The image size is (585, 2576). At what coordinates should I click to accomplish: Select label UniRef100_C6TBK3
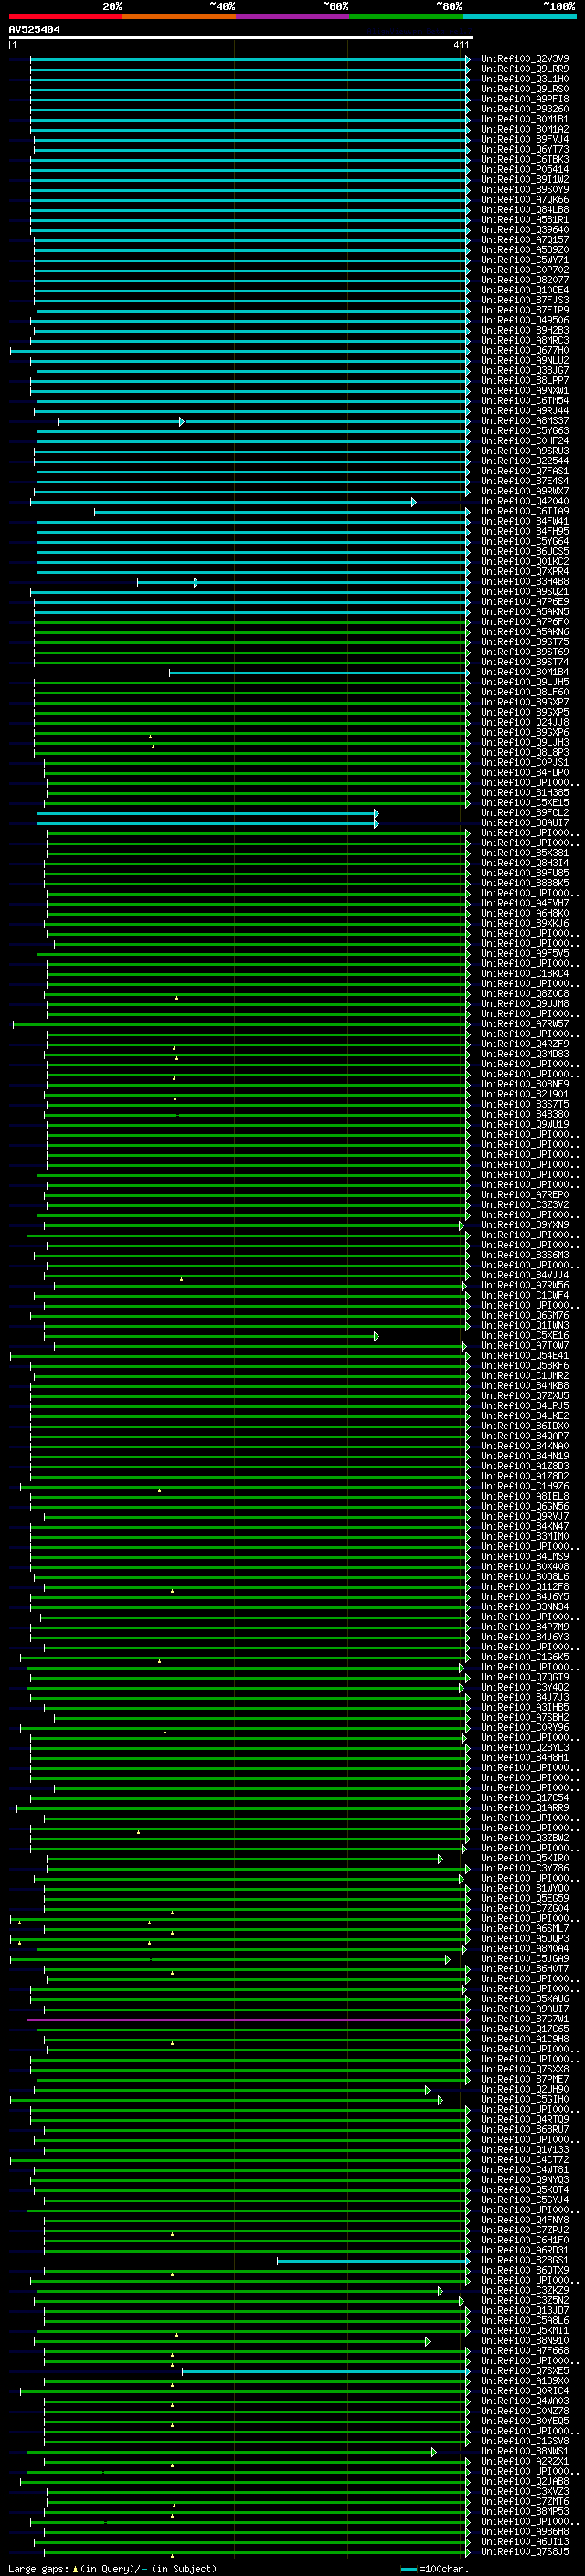pyautogui.click(x=525, y=160)
